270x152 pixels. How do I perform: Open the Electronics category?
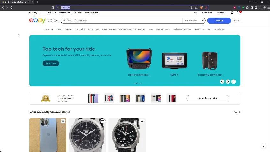coord(80,29)
